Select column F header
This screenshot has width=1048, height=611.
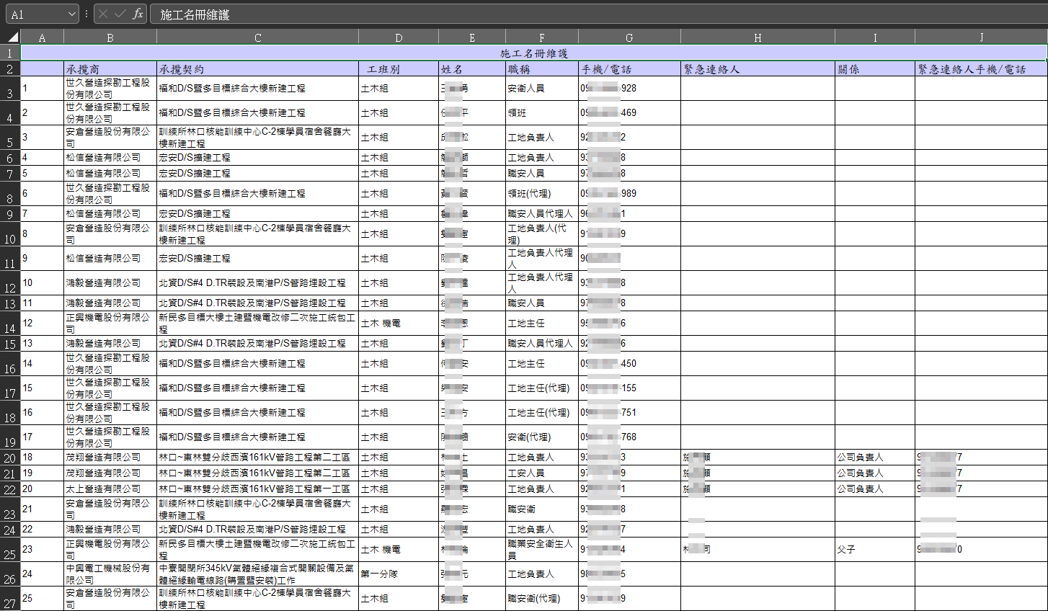pyautogui.click(x=542, y=37)
